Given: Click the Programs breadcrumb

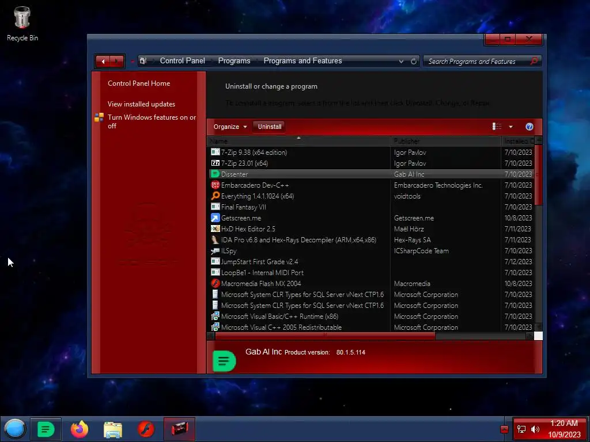Looking at the screenshot, I should tap(234, 61).
